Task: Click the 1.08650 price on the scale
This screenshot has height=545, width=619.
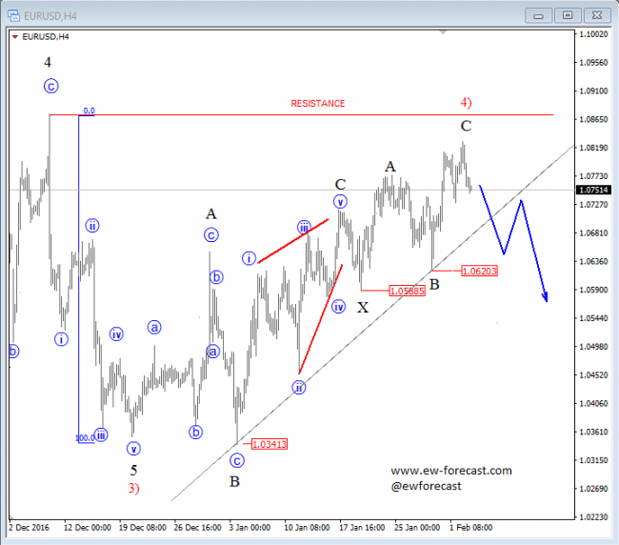Action: coord(593,119)
